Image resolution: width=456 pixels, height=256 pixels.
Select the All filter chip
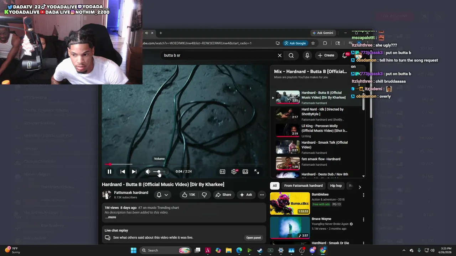[x=275, y=186]
